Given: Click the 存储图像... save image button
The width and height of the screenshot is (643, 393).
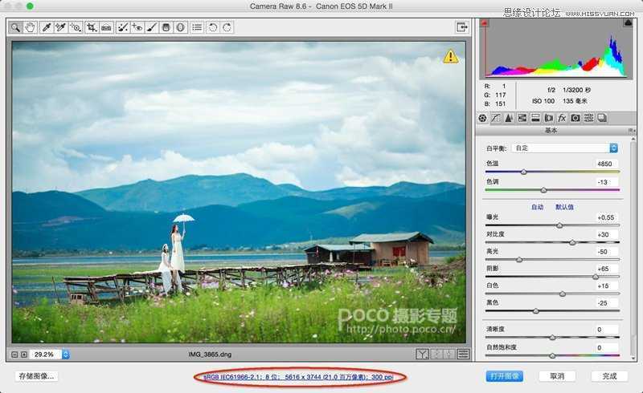Looking at the screenshot, I should 36,376.
